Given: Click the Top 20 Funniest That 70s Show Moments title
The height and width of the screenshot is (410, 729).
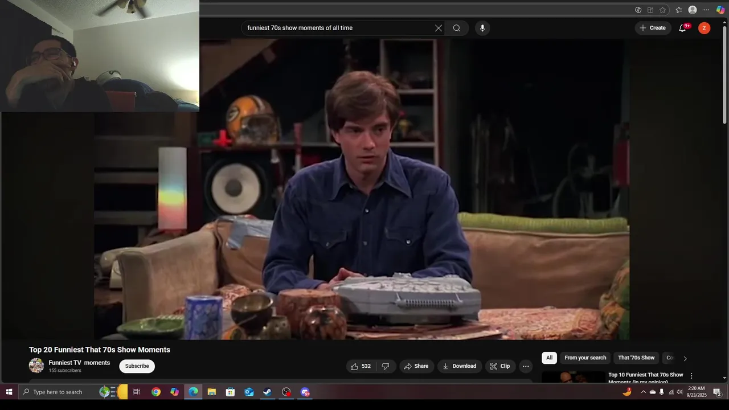Looking at the screenshot, I should click(x=100, y=350).
